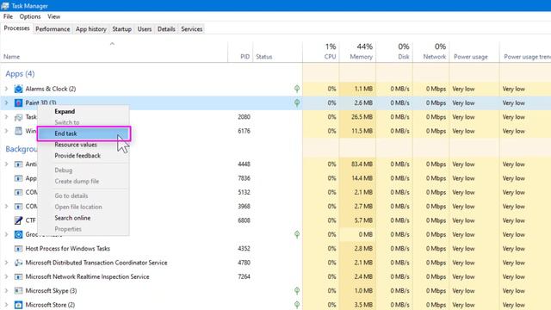Expand the Antimalware process row
Image resolution: width=551 pixels, height=310 pixels.
coord(6,164)
